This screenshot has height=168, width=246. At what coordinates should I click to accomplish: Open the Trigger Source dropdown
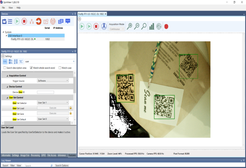(53, 81)
